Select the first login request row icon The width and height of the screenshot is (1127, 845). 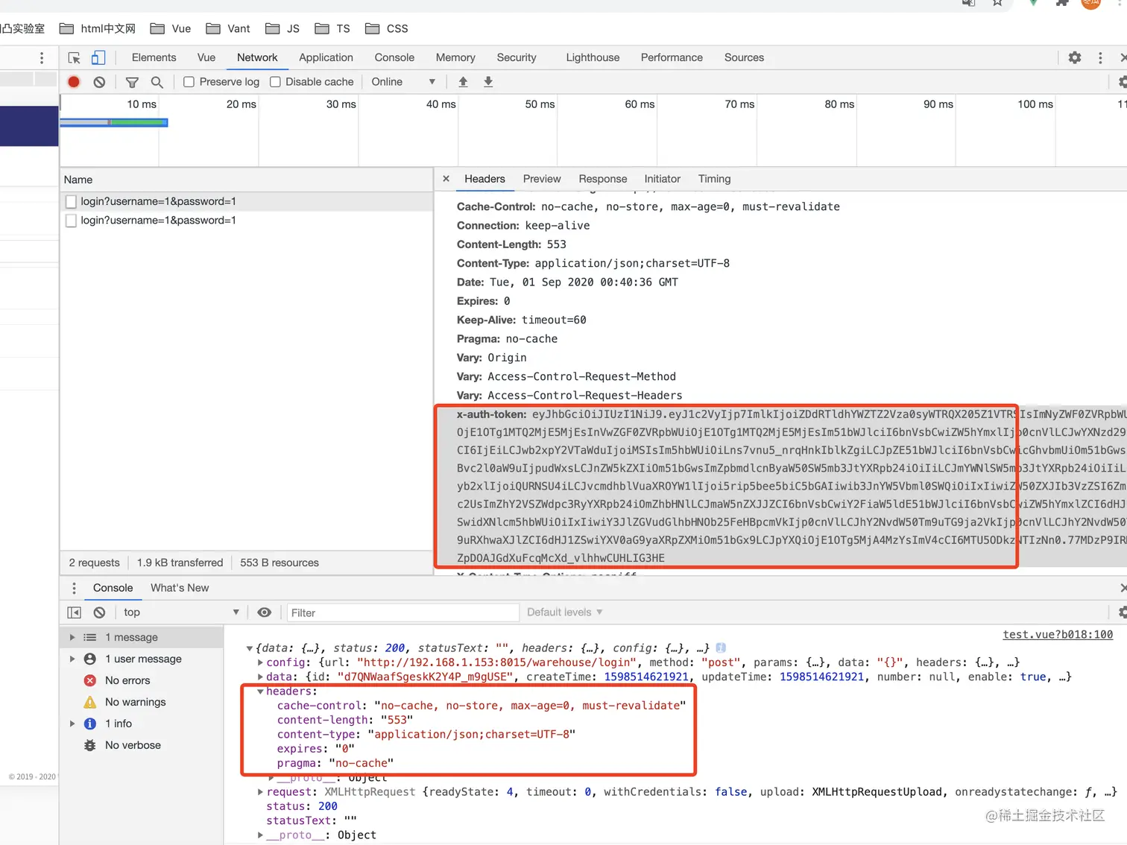71,201
